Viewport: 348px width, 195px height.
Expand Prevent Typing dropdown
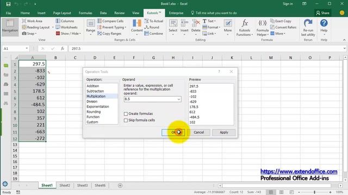coord(126,28)
